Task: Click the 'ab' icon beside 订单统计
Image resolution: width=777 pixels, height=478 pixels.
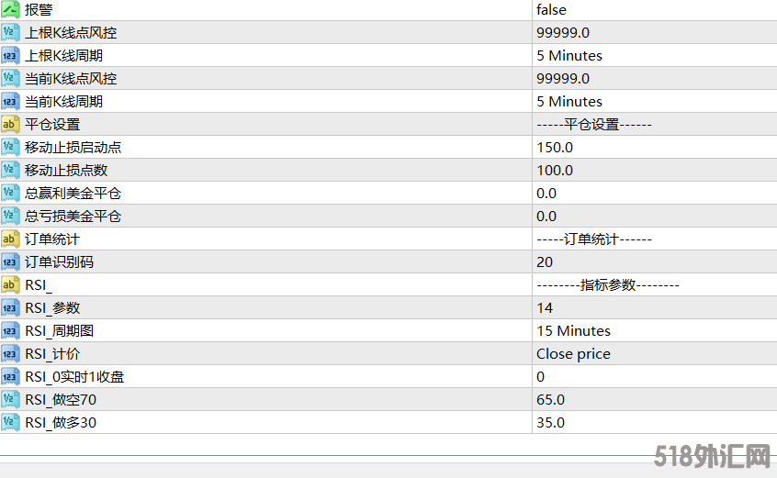Action: (x=10, y=239)
